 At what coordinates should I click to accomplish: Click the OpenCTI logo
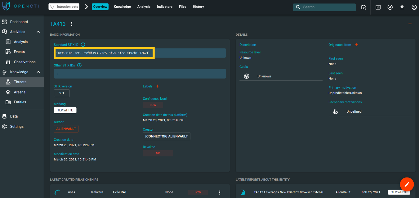coord(20,7)
